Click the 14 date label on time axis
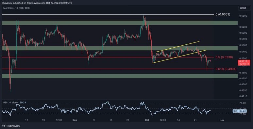Image resolution: width=253 pixels, height=129 pixels. coord(178,120)
